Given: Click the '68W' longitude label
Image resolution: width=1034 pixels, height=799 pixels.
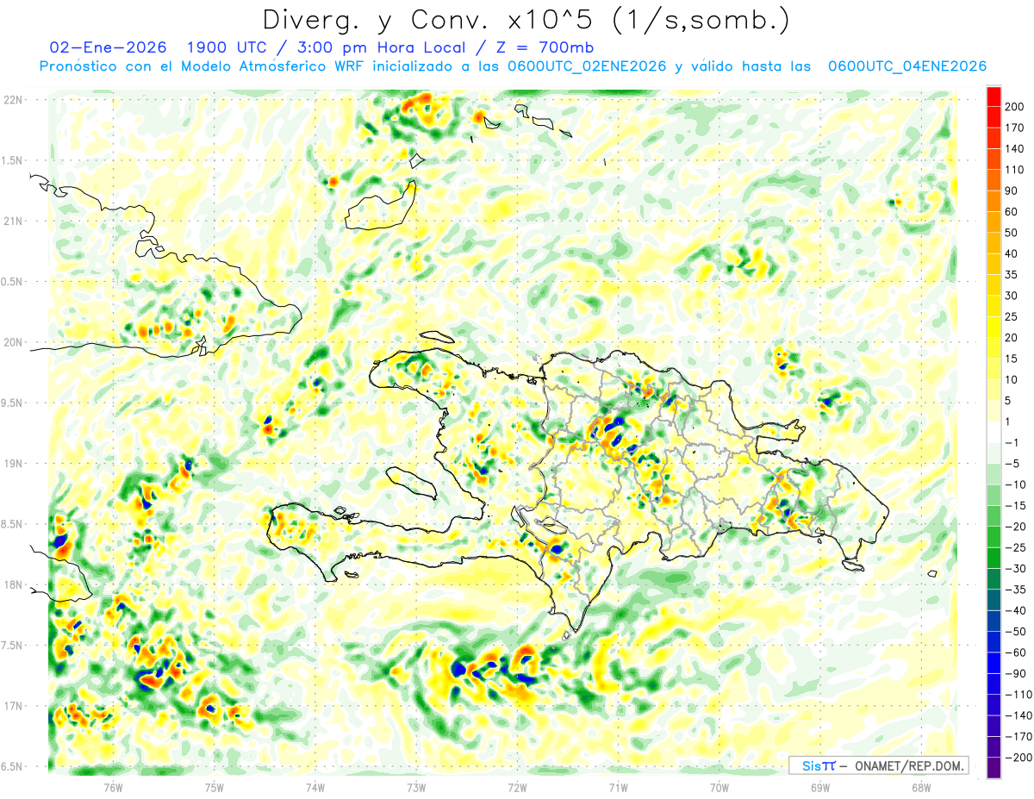Looking at the screenshot, I should pos(920,787).
